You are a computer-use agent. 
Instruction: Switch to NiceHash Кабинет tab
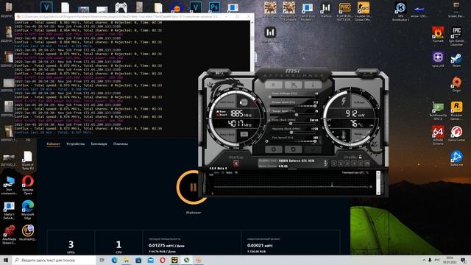[54, 144]
